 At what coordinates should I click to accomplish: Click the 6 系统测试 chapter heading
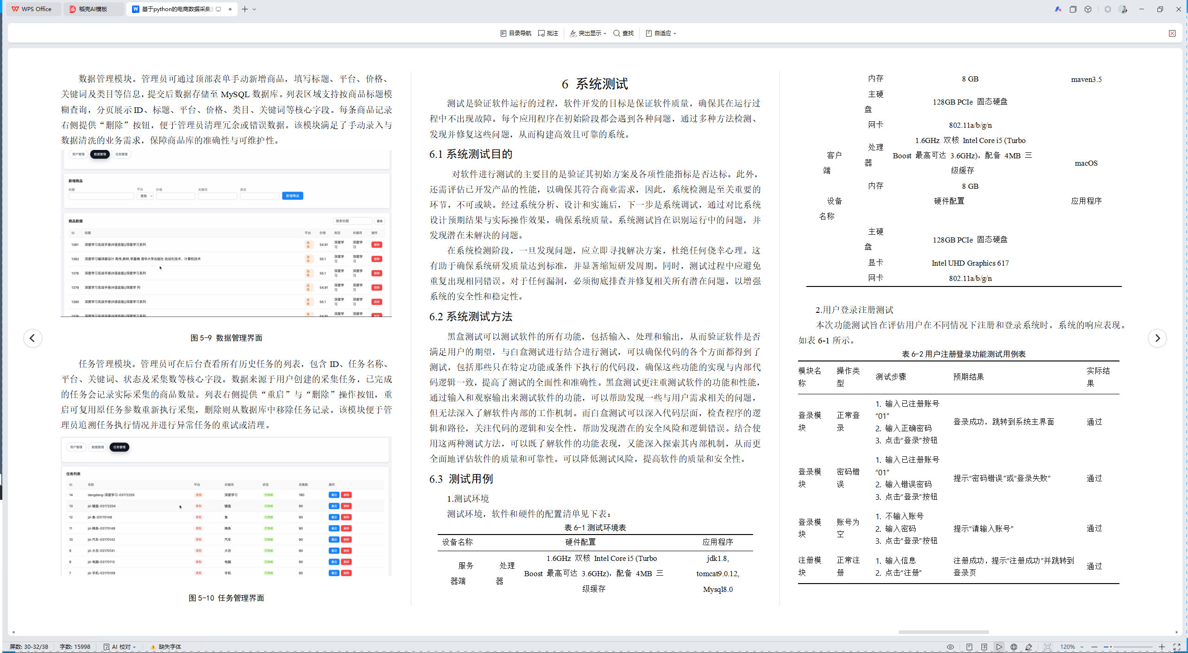point(594,84)
